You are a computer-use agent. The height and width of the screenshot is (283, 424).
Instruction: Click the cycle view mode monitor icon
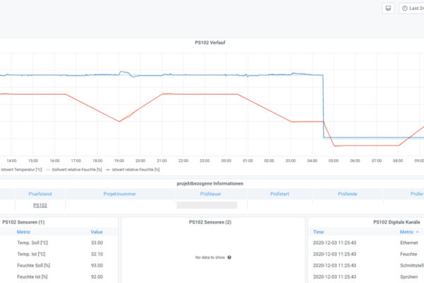point(388,8)
